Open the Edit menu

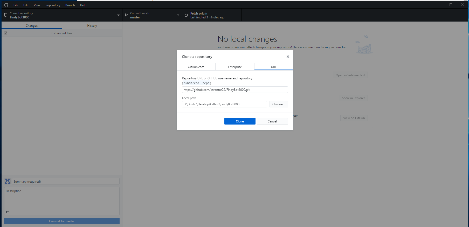[26, 5]
